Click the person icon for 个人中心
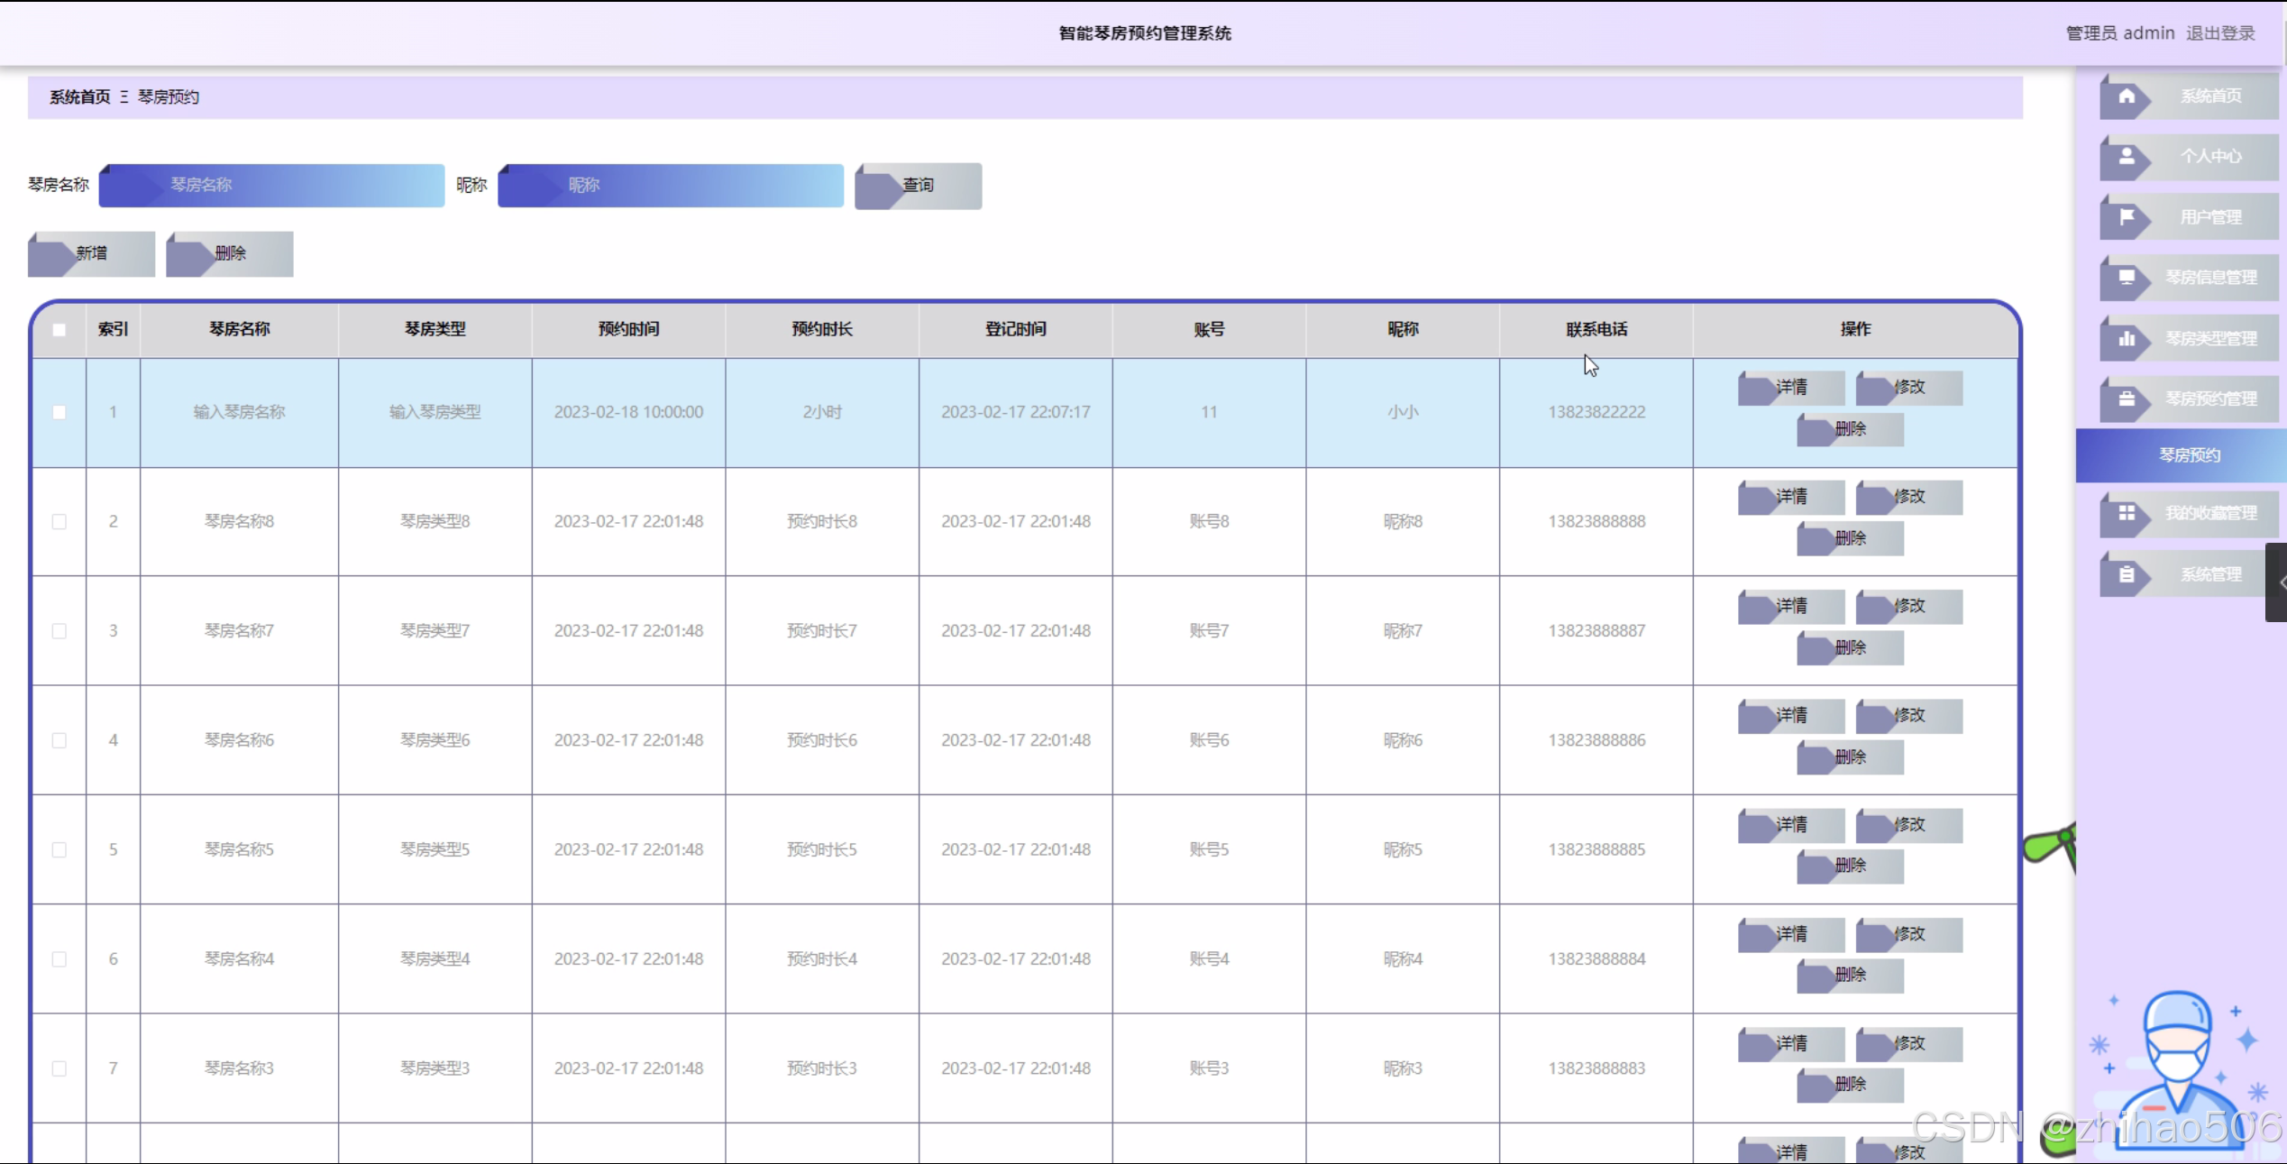 tap(2127, 157)
